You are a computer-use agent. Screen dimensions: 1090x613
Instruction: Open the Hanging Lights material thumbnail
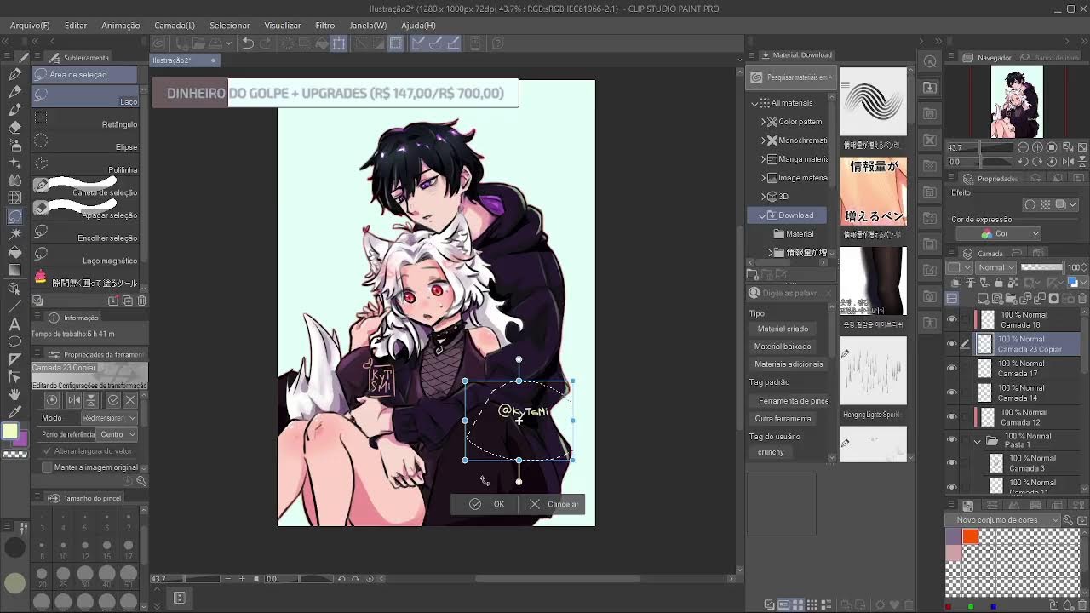(x=873, y=371)
